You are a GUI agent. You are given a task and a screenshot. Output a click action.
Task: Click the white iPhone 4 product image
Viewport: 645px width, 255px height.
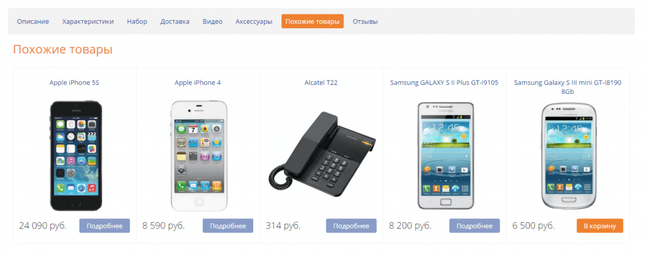(198, 156)
